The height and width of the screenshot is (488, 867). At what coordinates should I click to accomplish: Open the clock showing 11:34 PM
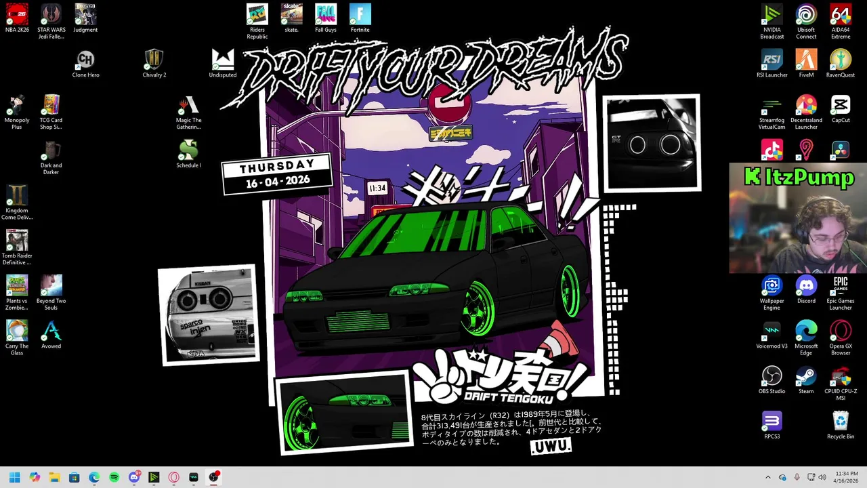tap(846, 477)
